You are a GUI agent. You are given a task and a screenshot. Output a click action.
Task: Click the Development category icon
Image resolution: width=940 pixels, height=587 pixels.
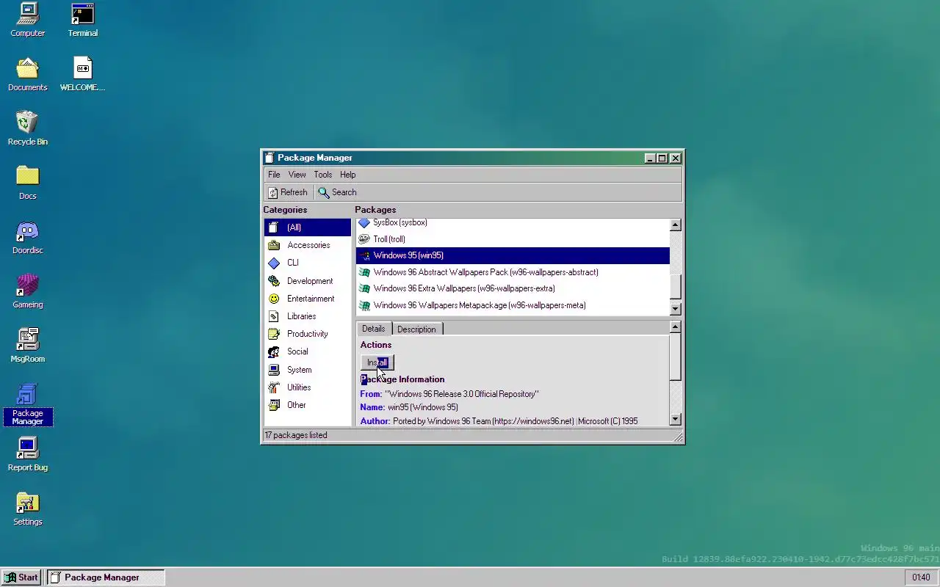pyautogui.click(x=274, y=281)
